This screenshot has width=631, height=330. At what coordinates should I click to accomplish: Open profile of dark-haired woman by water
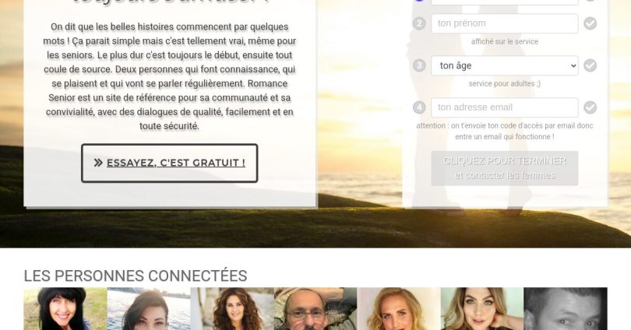pyautogui.click(x=149, y=309)
